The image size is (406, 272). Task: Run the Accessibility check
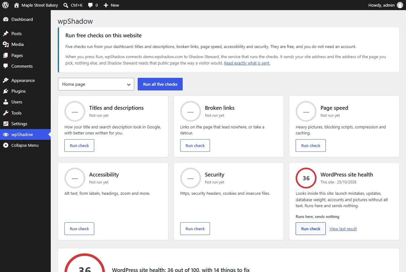[79, 229]
